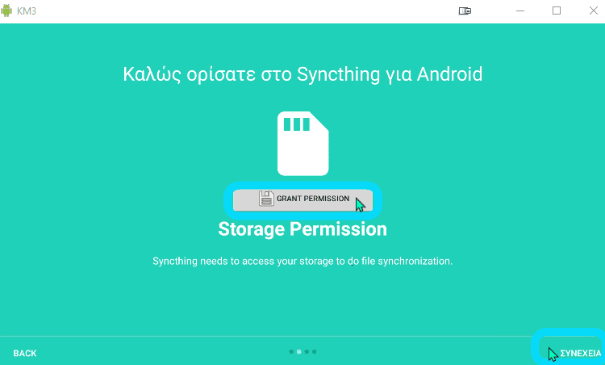Click the Storage Permission heading
Viewport: 605px width, 365px height.
[302, 229]
